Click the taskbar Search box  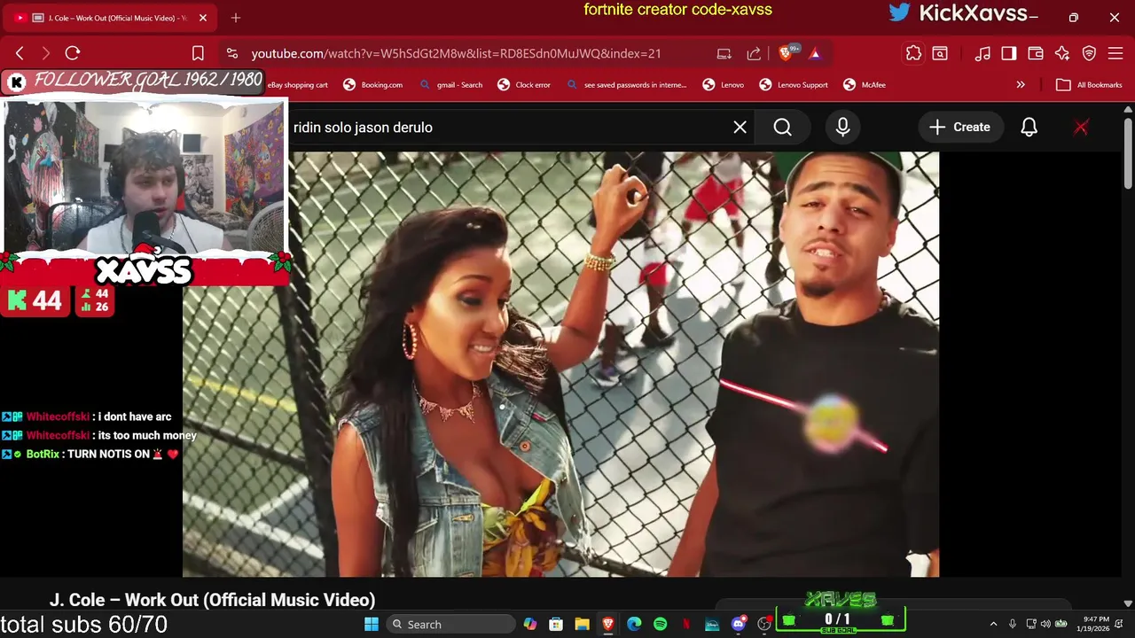point(452,625)
